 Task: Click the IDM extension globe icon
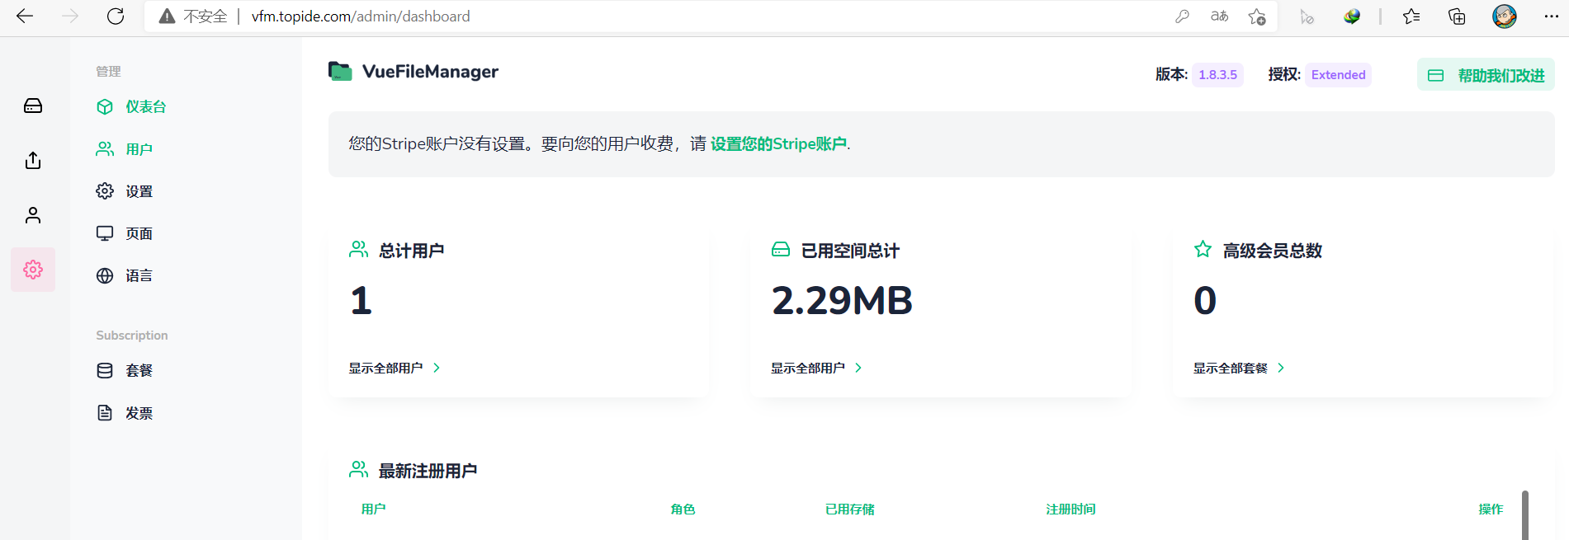1352,16
